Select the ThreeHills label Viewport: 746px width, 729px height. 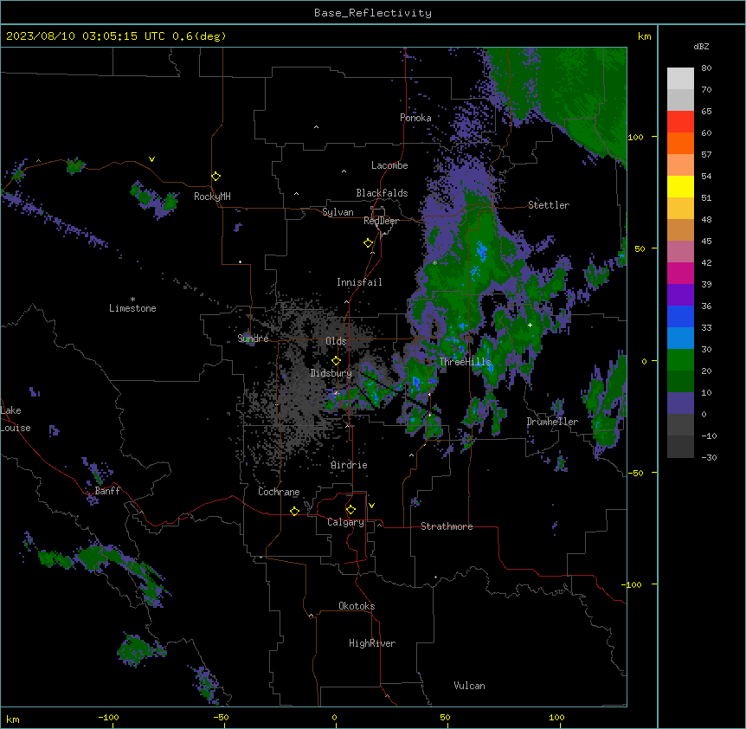pos(465,362)
